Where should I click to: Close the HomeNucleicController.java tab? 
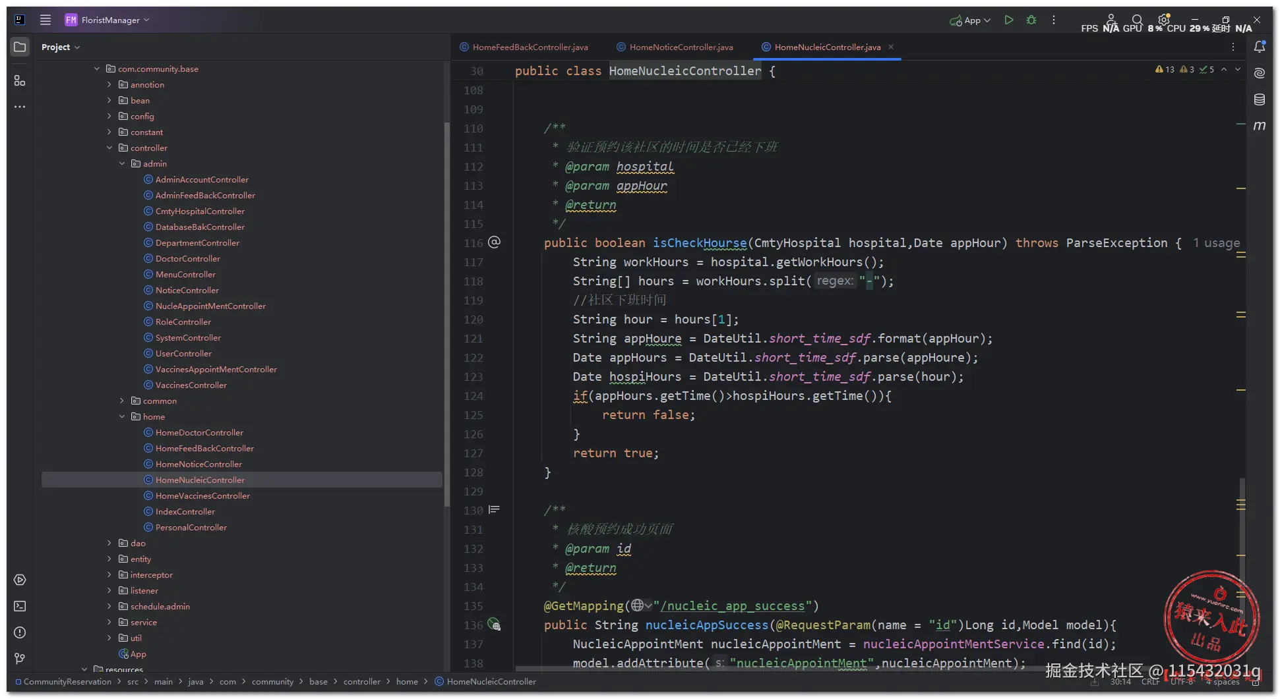tap(891, 47)
